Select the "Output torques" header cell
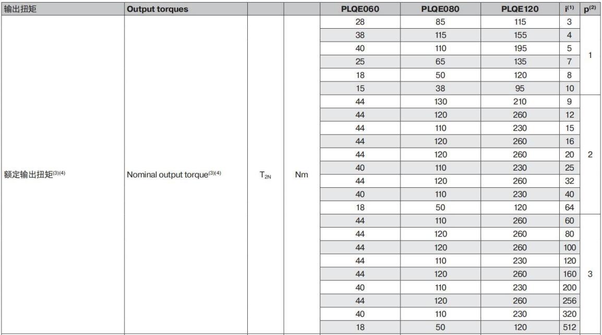 coord(158,9)
